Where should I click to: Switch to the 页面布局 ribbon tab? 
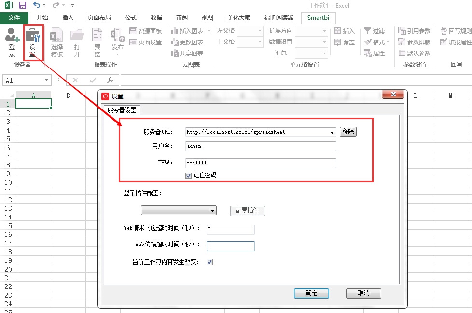click(x=99, y=18)
